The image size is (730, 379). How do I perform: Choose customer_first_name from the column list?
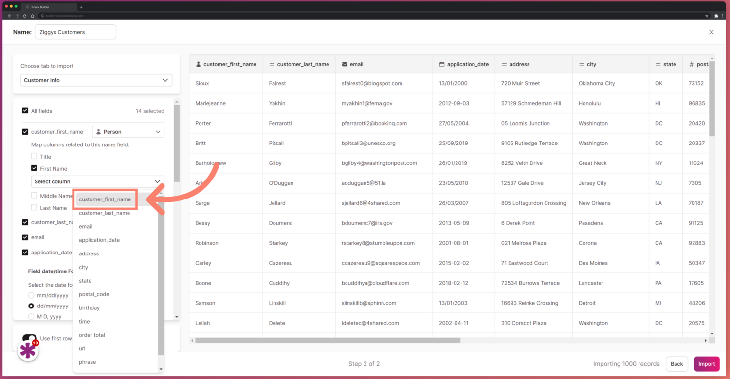click(105, 199)
